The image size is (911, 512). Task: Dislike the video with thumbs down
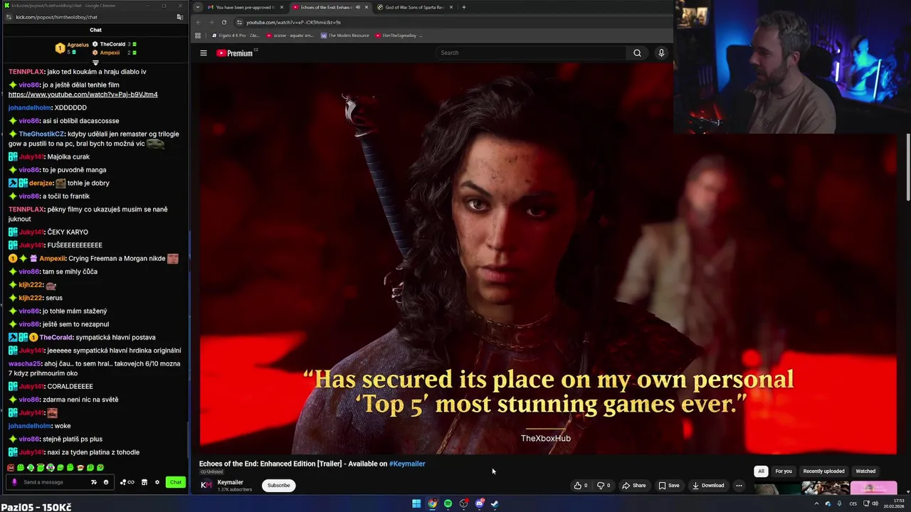pyautogui.click(x=604, y=486)
